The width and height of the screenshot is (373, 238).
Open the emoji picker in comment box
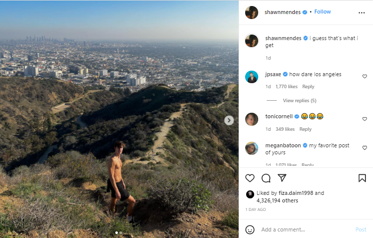pos(250,229)
